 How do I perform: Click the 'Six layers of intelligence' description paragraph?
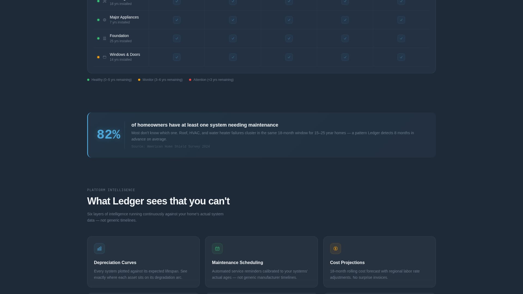point(155,217)
